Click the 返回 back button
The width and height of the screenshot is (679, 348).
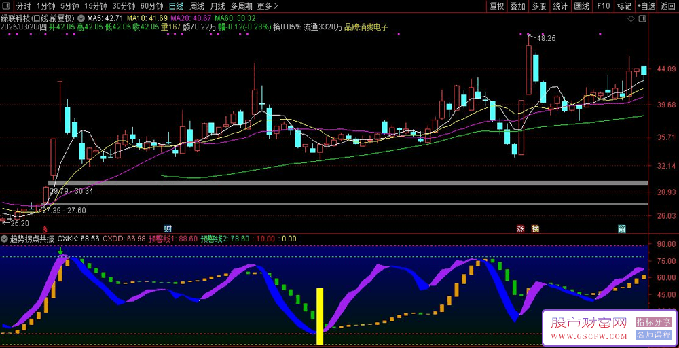[668, 6]
